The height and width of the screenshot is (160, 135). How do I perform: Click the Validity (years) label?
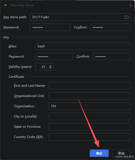[20, 67]
